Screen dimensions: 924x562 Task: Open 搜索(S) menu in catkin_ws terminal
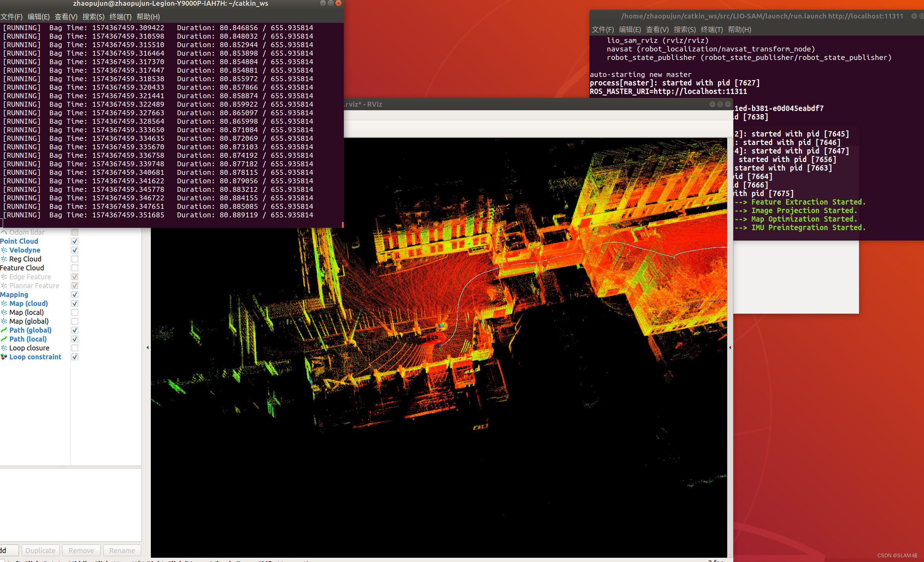coord(94,17)
